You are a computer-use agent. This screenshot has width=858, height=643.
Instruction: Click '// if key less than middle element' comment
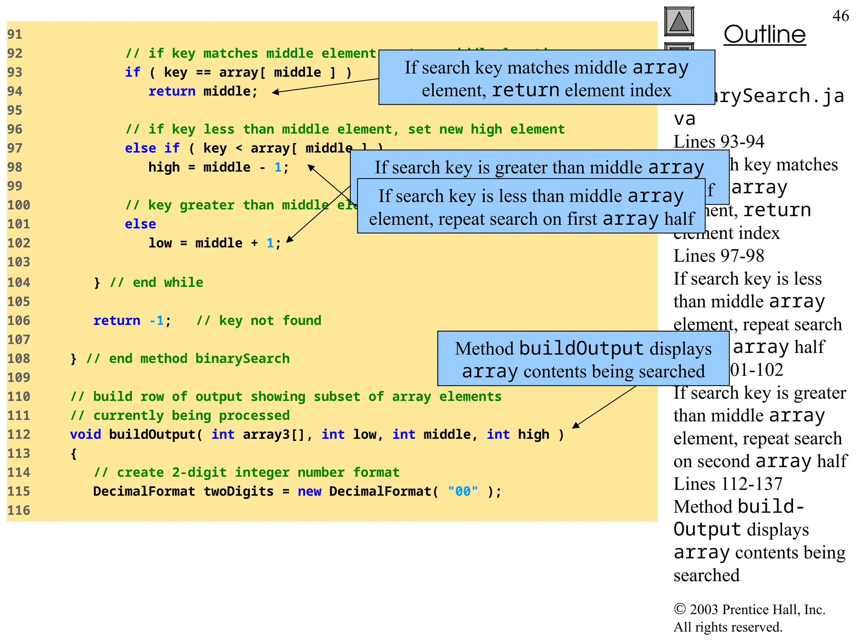(x=345, y=129)
